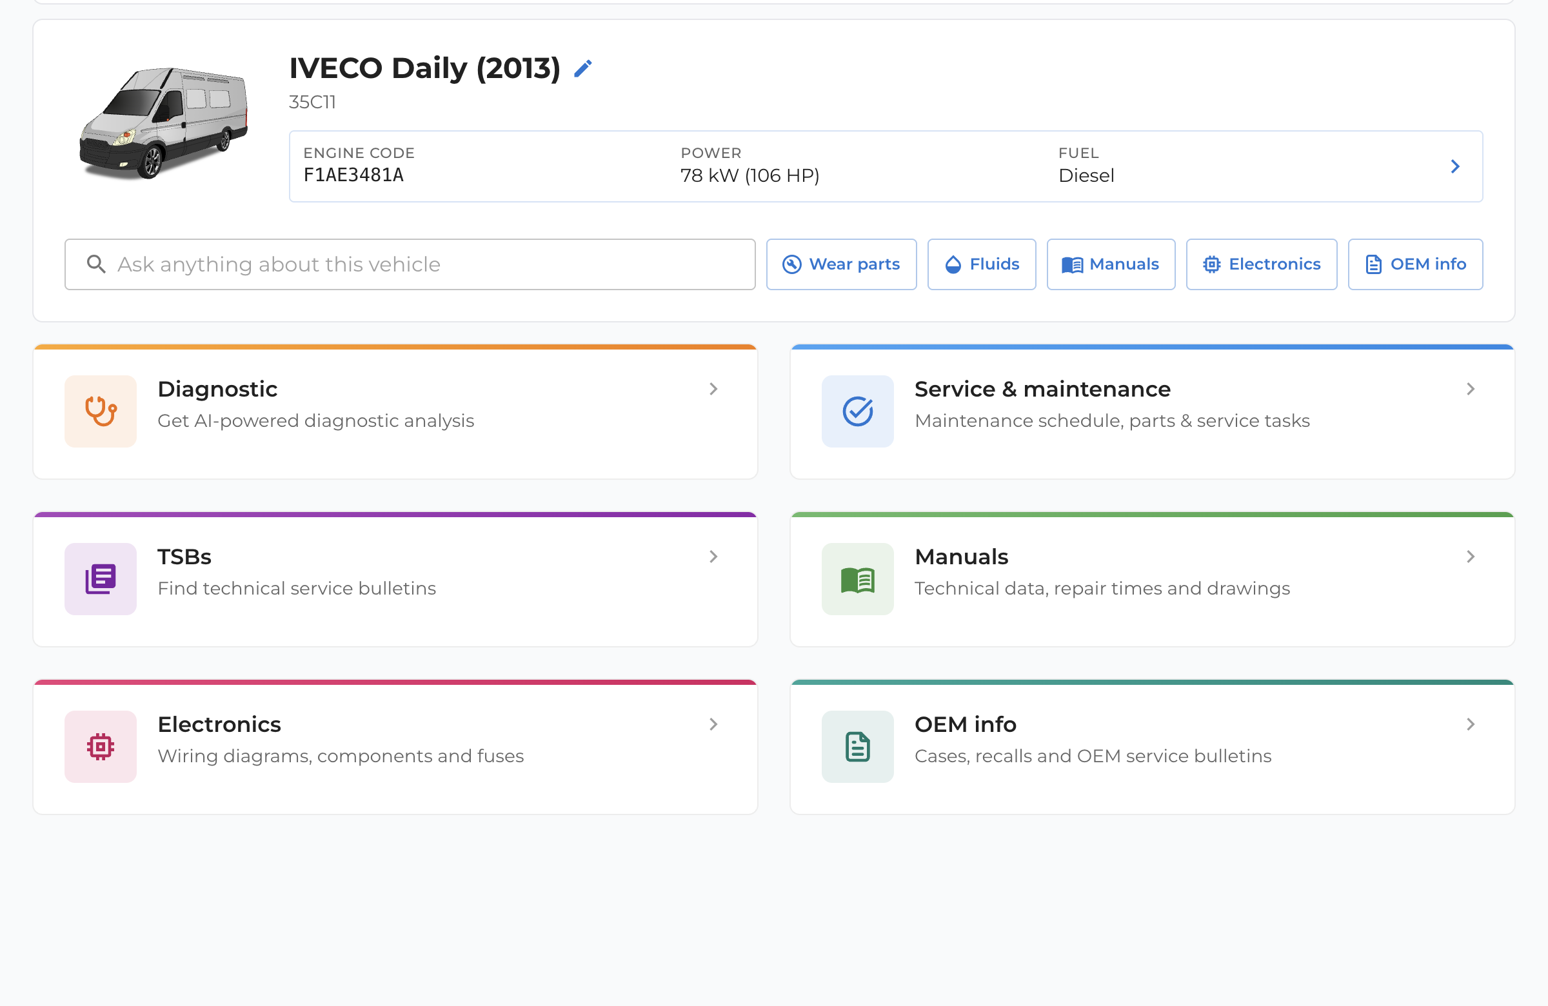Expand the Electronics card chevron

pyautogui.click(x=713, y=724)
